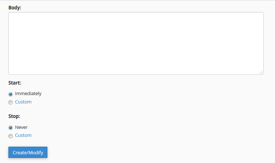This screenshot has width=275, height=163.
Task: Click the Never label text
Action: coord(21,127)
